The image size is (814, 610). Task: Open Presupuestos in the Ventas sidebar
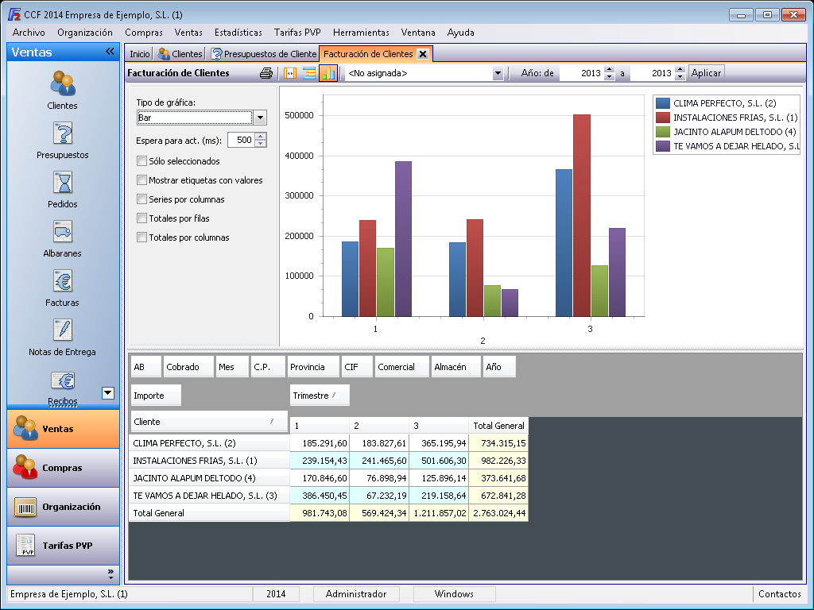pos(62,140)
